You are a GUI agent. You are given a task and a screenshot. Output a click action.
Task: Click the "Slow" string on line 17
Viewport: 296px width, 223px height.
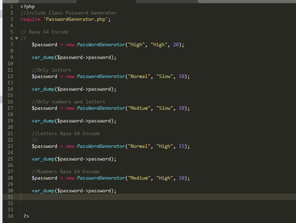coord(165,108)
